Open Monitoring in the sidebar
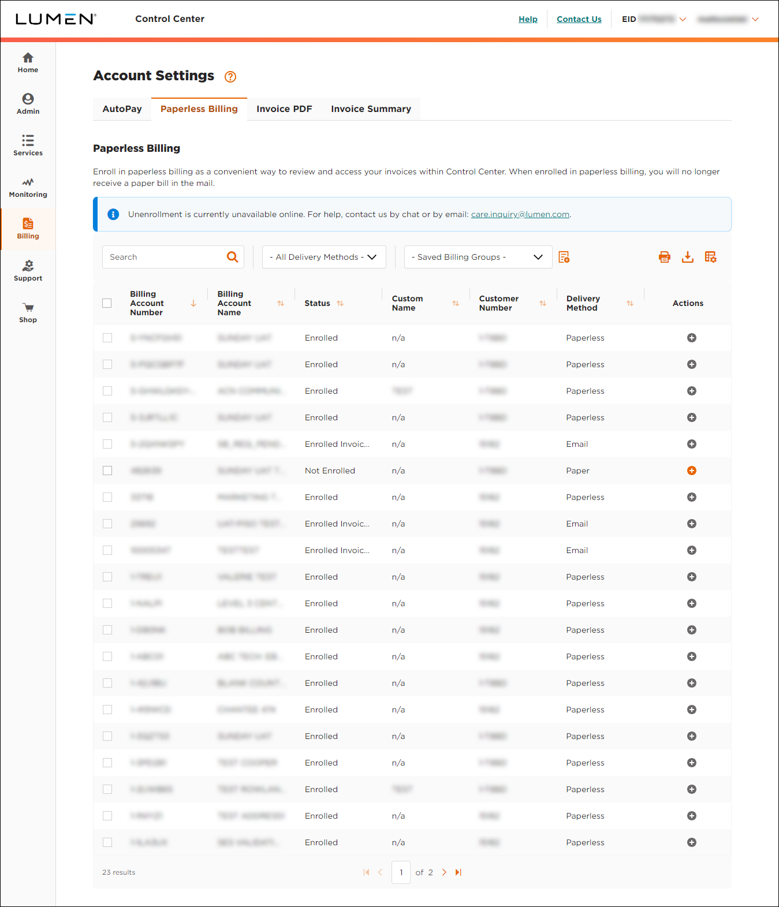The height and width of the screenshot is (907, 779). [28, 188]
